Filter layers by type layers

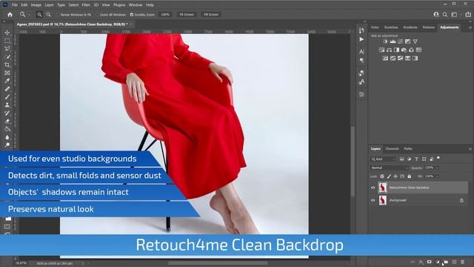point(416,159)
